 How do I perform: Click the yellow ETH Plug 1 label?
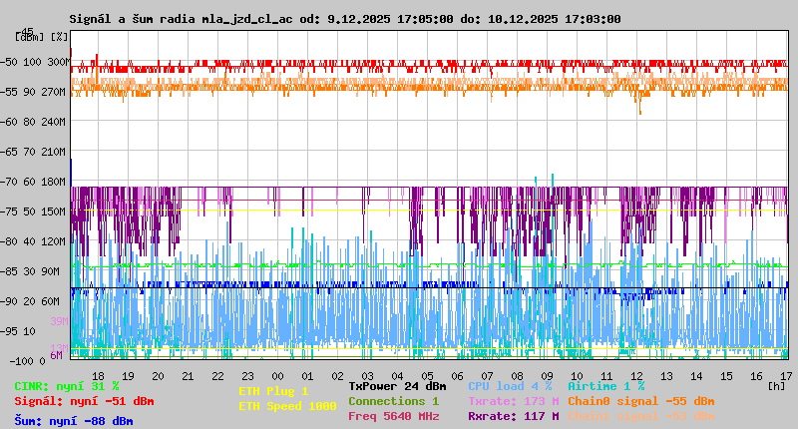(x=273, y=391)
